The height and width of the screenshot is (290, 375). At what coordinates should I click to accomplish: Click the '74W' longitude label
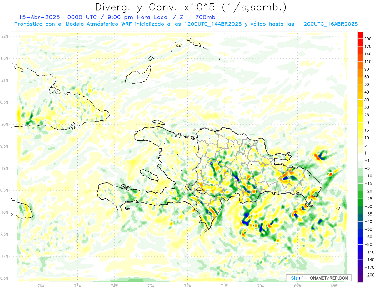(x=114, y=286)
